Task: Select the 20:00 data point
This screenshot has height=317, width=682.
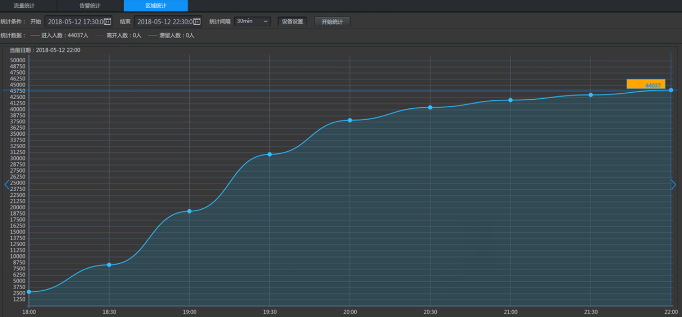Action: (x=350, y=120)
